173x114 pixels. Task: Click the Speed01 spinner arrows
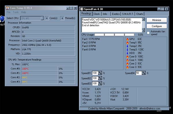tap(100, 73)
